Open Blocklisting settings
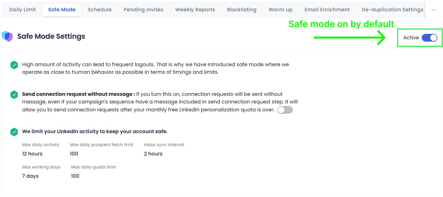This screenshot has width=443, height=197. (242, 9)
